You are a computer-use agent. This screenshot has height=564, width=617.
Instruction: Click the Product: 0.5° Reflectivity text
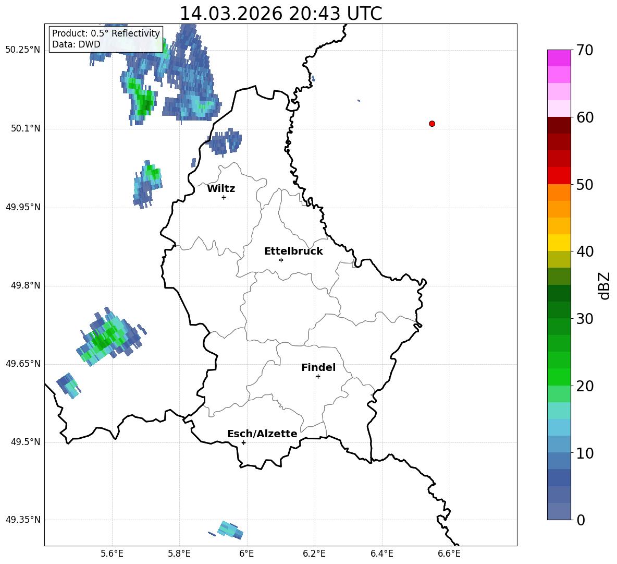click(x=106, y=33)
